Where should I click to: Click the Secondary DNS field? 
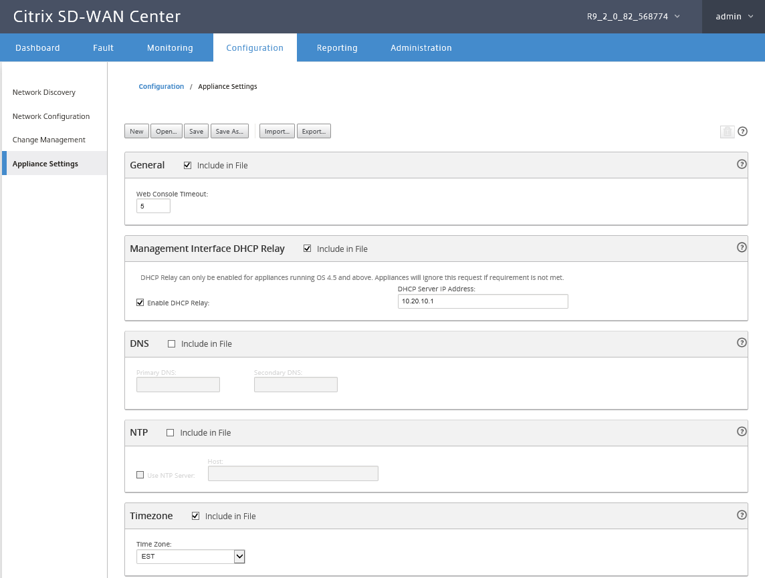296,384
